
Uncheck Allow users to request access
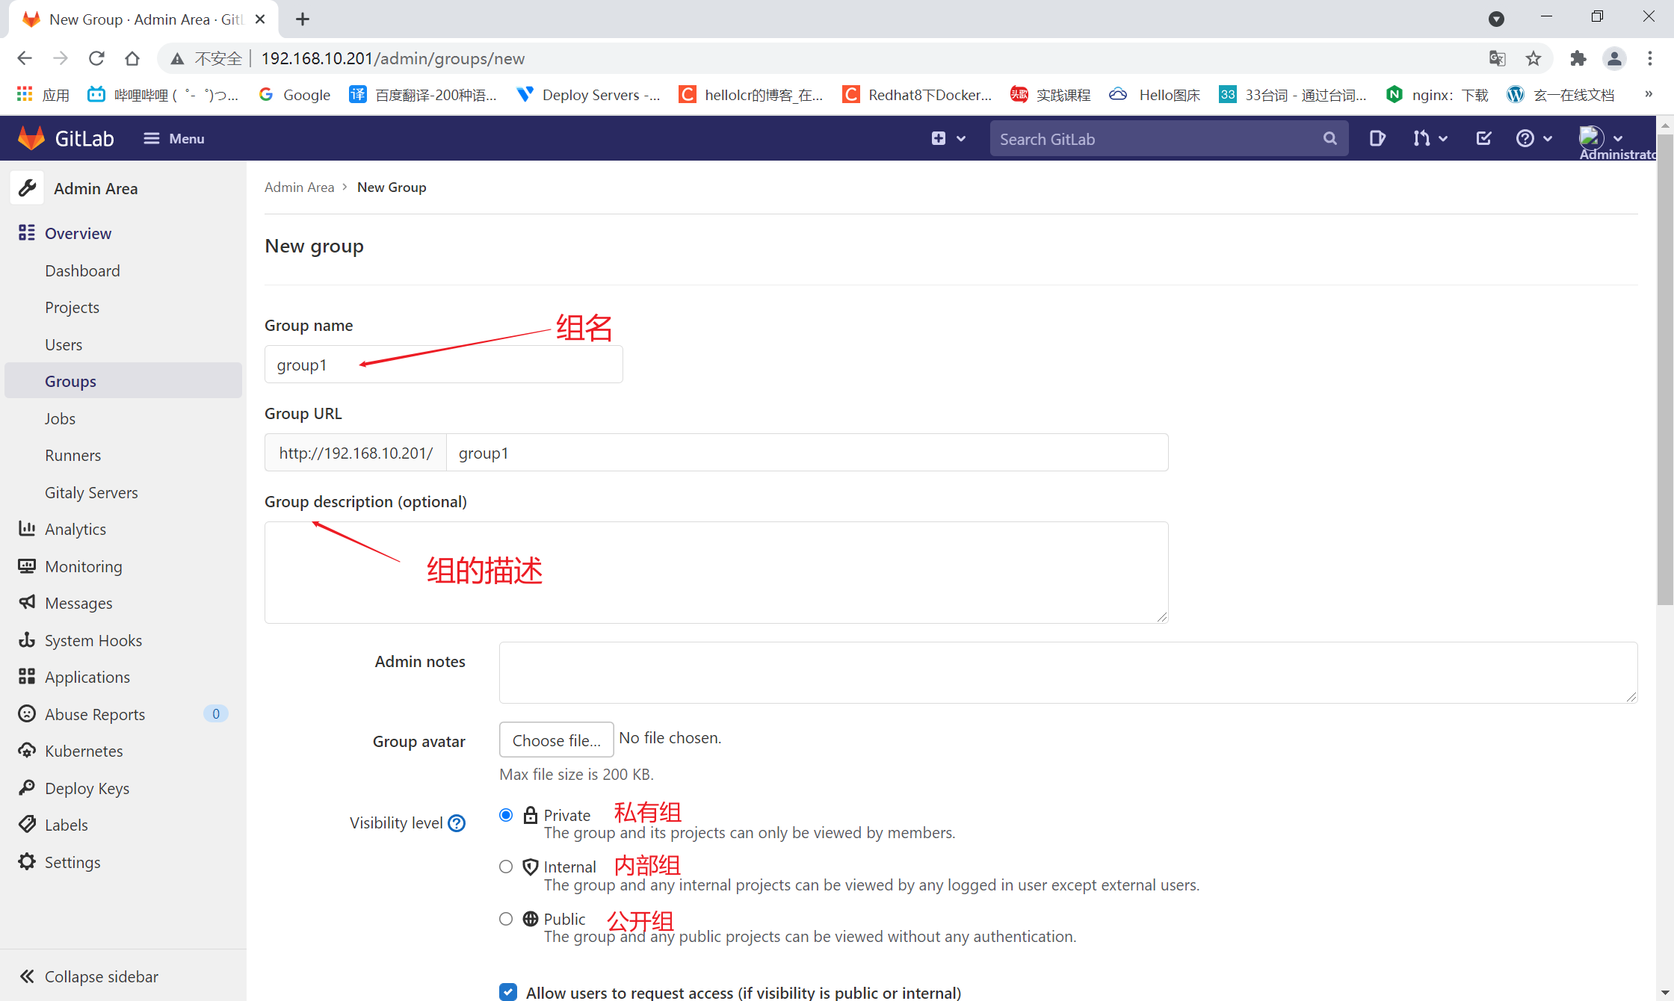pos(508,992)
